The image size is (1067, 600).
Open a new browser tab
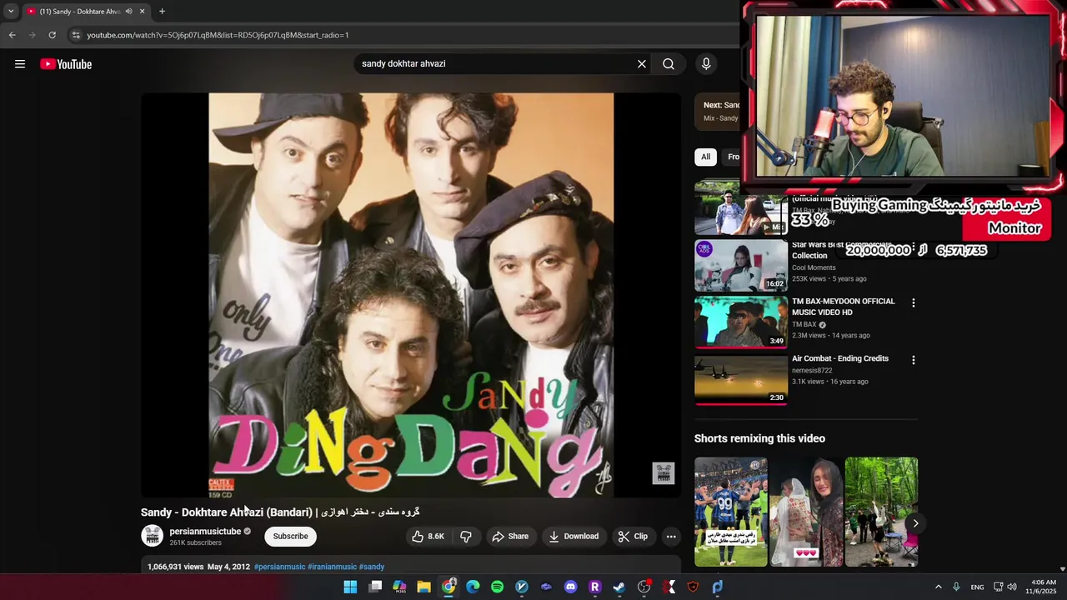pyautogui.click(x=162, y=12)
